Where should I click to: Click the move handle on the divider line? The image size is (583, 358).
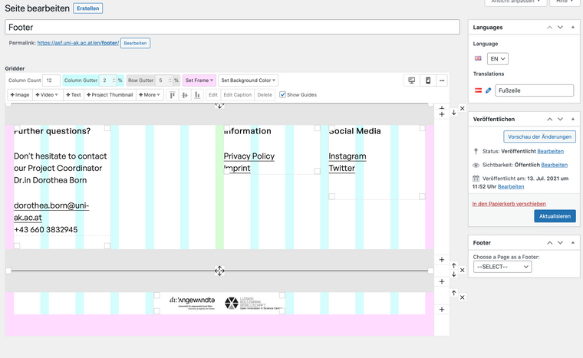[x=219, y=271]
